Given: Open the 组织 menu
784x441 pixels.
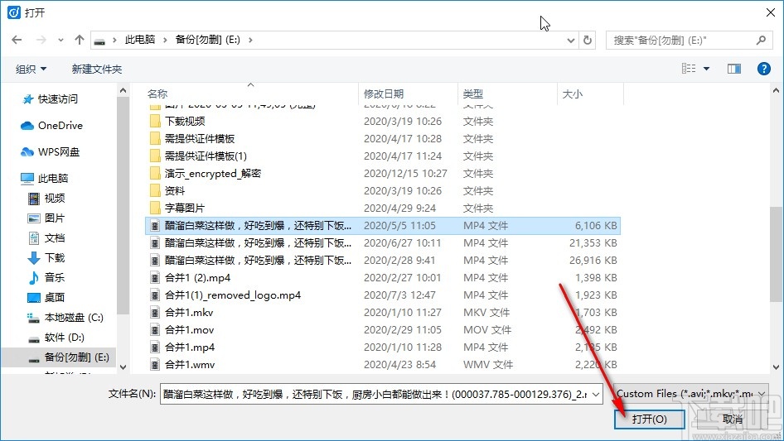Looking at the screenshot, I should [x=31, y=69].
